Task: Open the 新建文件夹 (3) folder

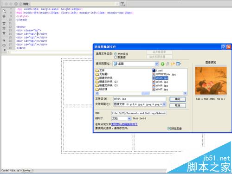Action: [x=107, y=85]
